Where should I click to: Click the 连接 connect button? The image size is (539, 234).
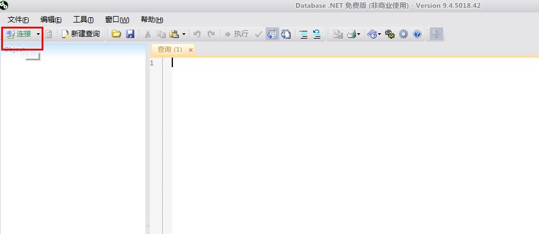click(x=18, y=34)
